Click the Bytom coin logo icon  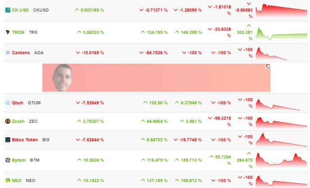pyautogui.click(x=7, y=160)
